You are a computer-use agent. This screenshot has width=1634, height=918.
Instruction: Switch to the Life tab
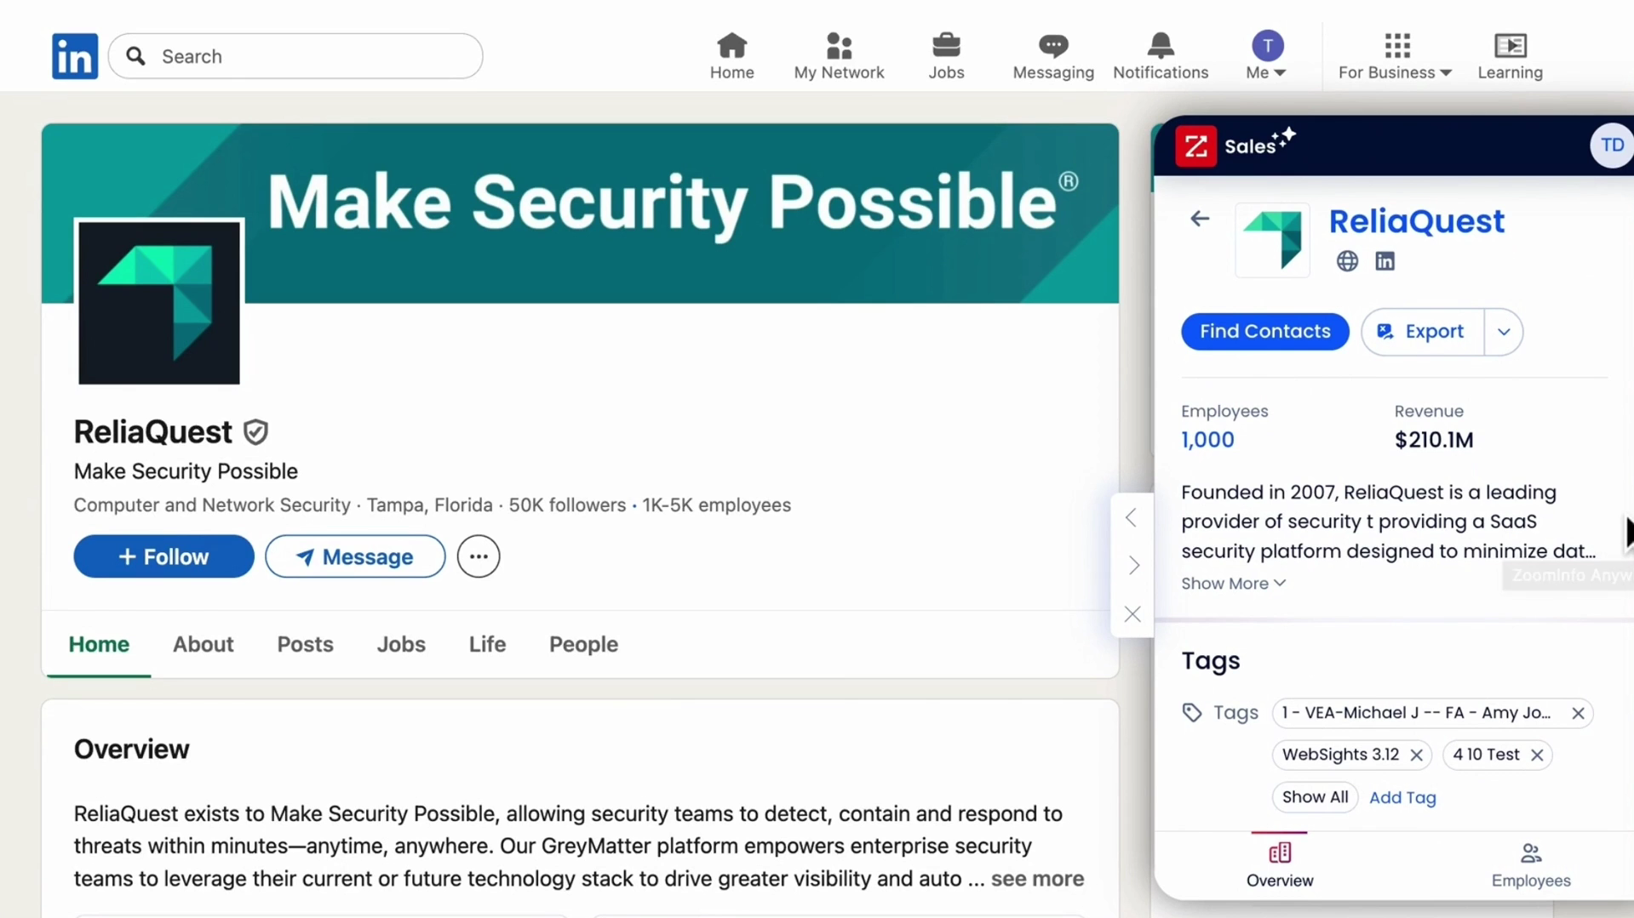click(487, 645)
